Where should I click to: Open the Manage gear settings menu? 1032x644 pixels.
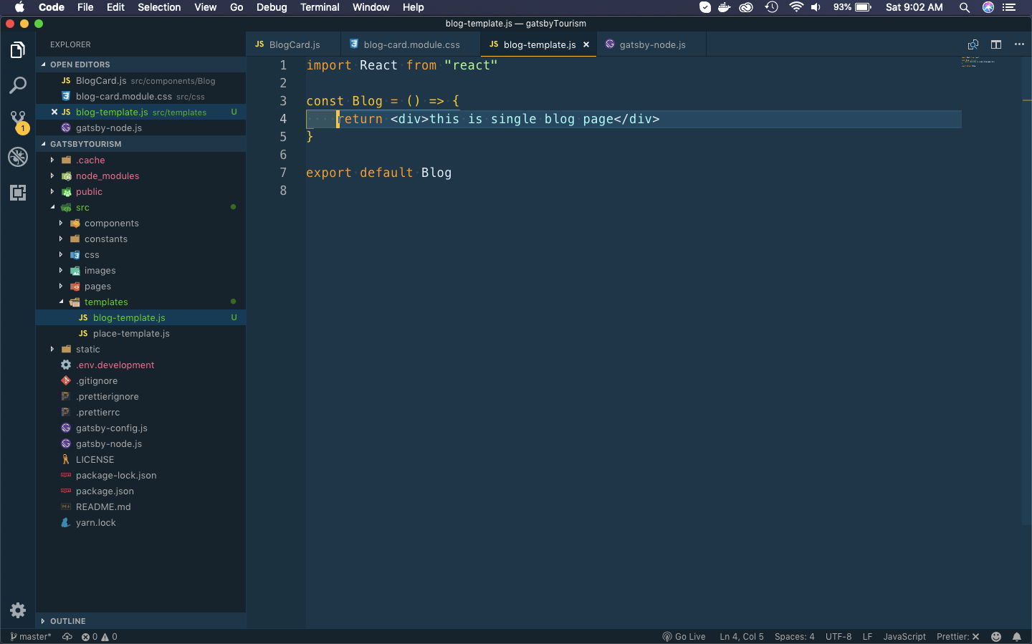point(18,610)
